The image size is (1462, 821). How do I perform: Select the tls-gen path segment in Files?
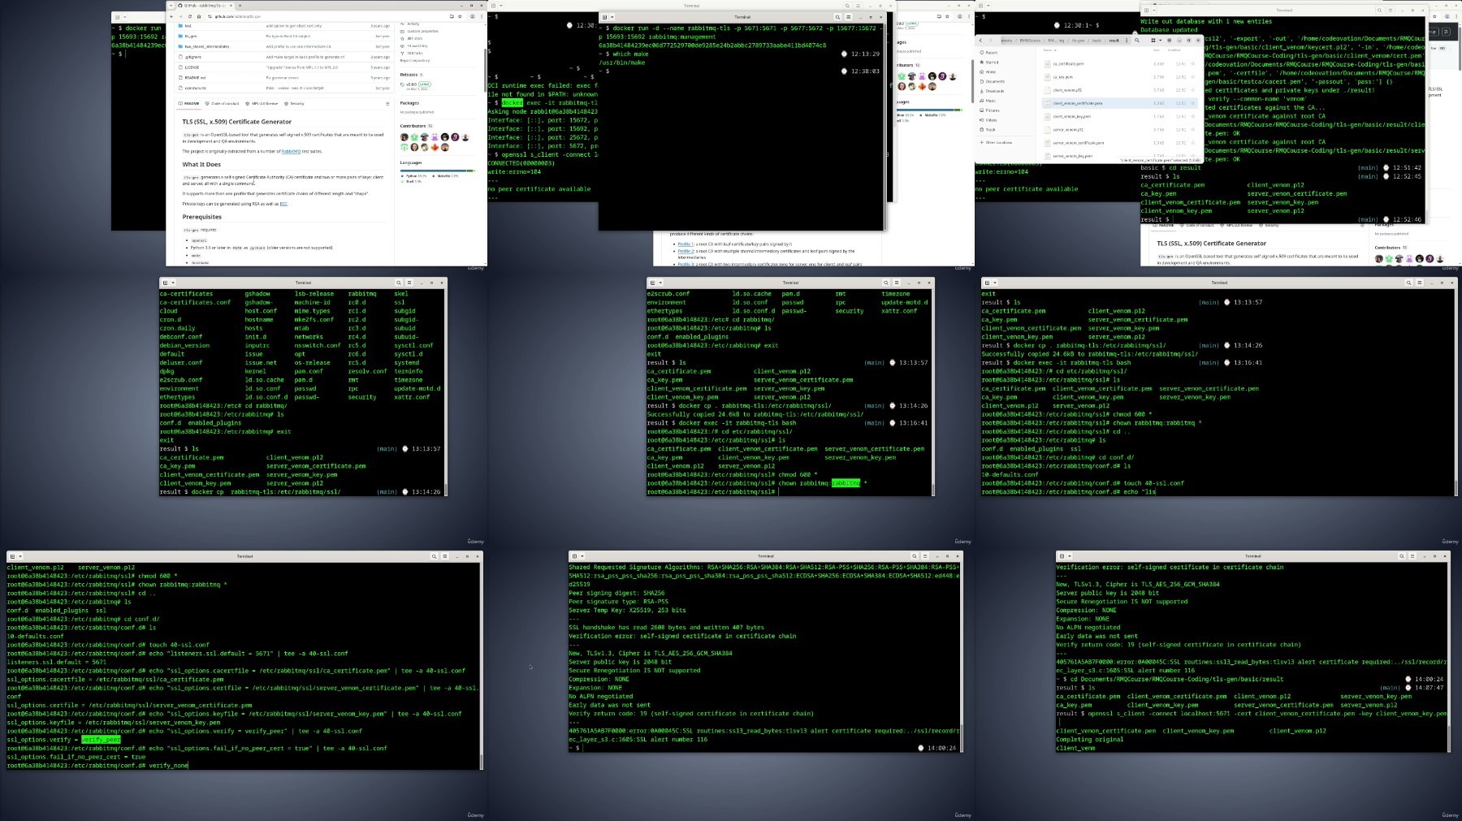1078,41
